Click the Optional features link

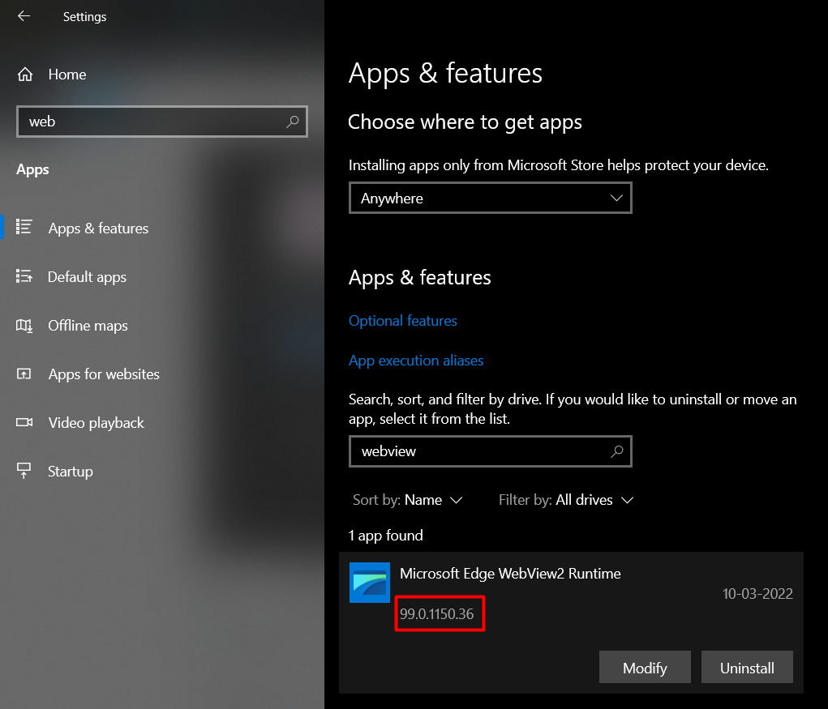coord(403,321)
